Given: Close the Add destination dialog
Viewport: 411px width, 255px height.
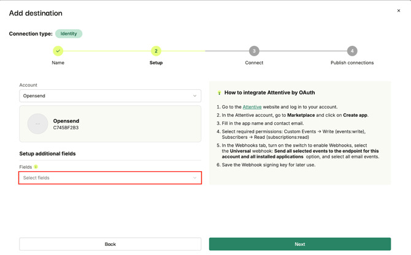Looking at the screenshot, I should pos(399,10).
